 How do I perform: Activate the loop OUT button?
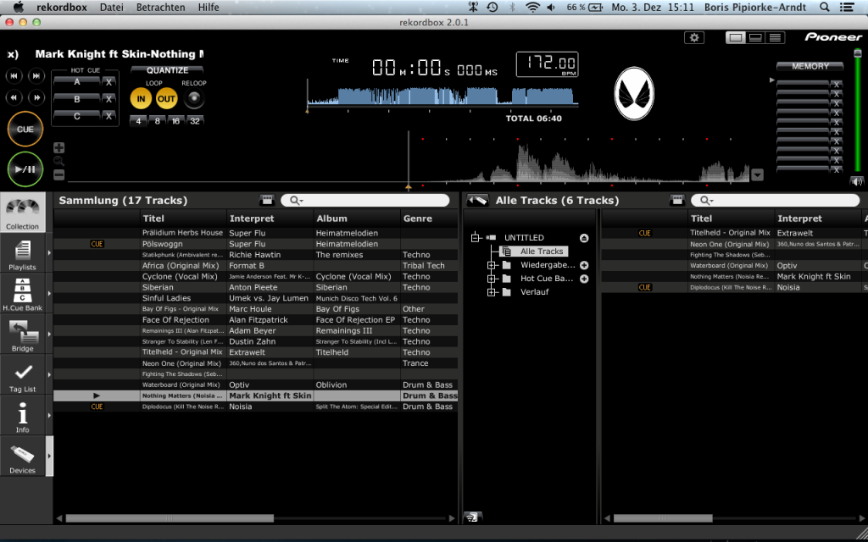(x=166, y=98)
